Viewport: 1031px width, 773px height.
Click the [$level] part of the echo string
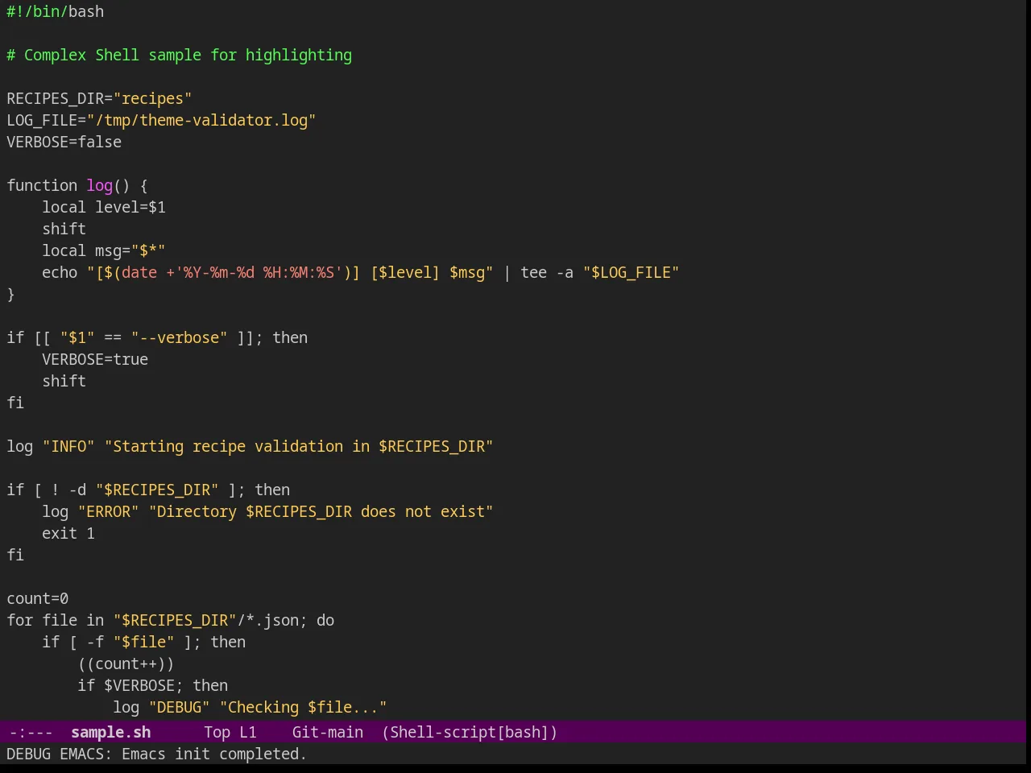(405, 272)
